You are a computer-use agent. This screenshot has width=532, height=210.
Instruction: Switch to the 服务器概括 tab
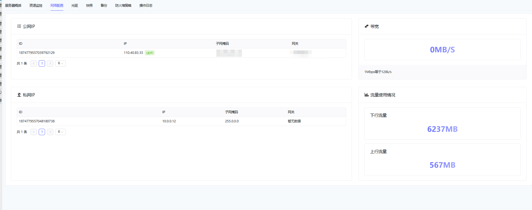pos(13,5)
